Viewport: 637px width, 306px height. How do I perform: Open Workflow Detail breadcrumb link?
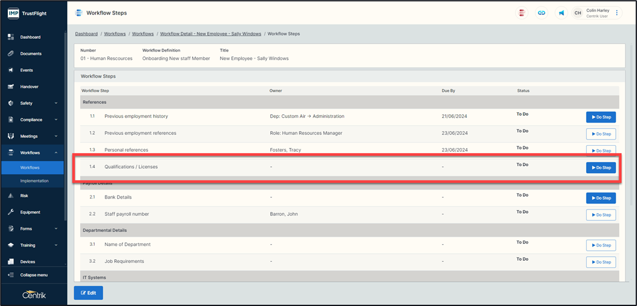210,34
